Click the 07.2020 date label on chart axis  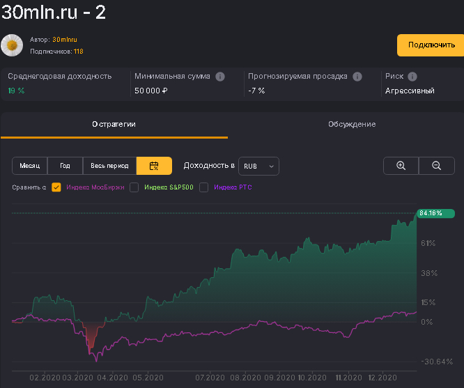coord(209,378)
